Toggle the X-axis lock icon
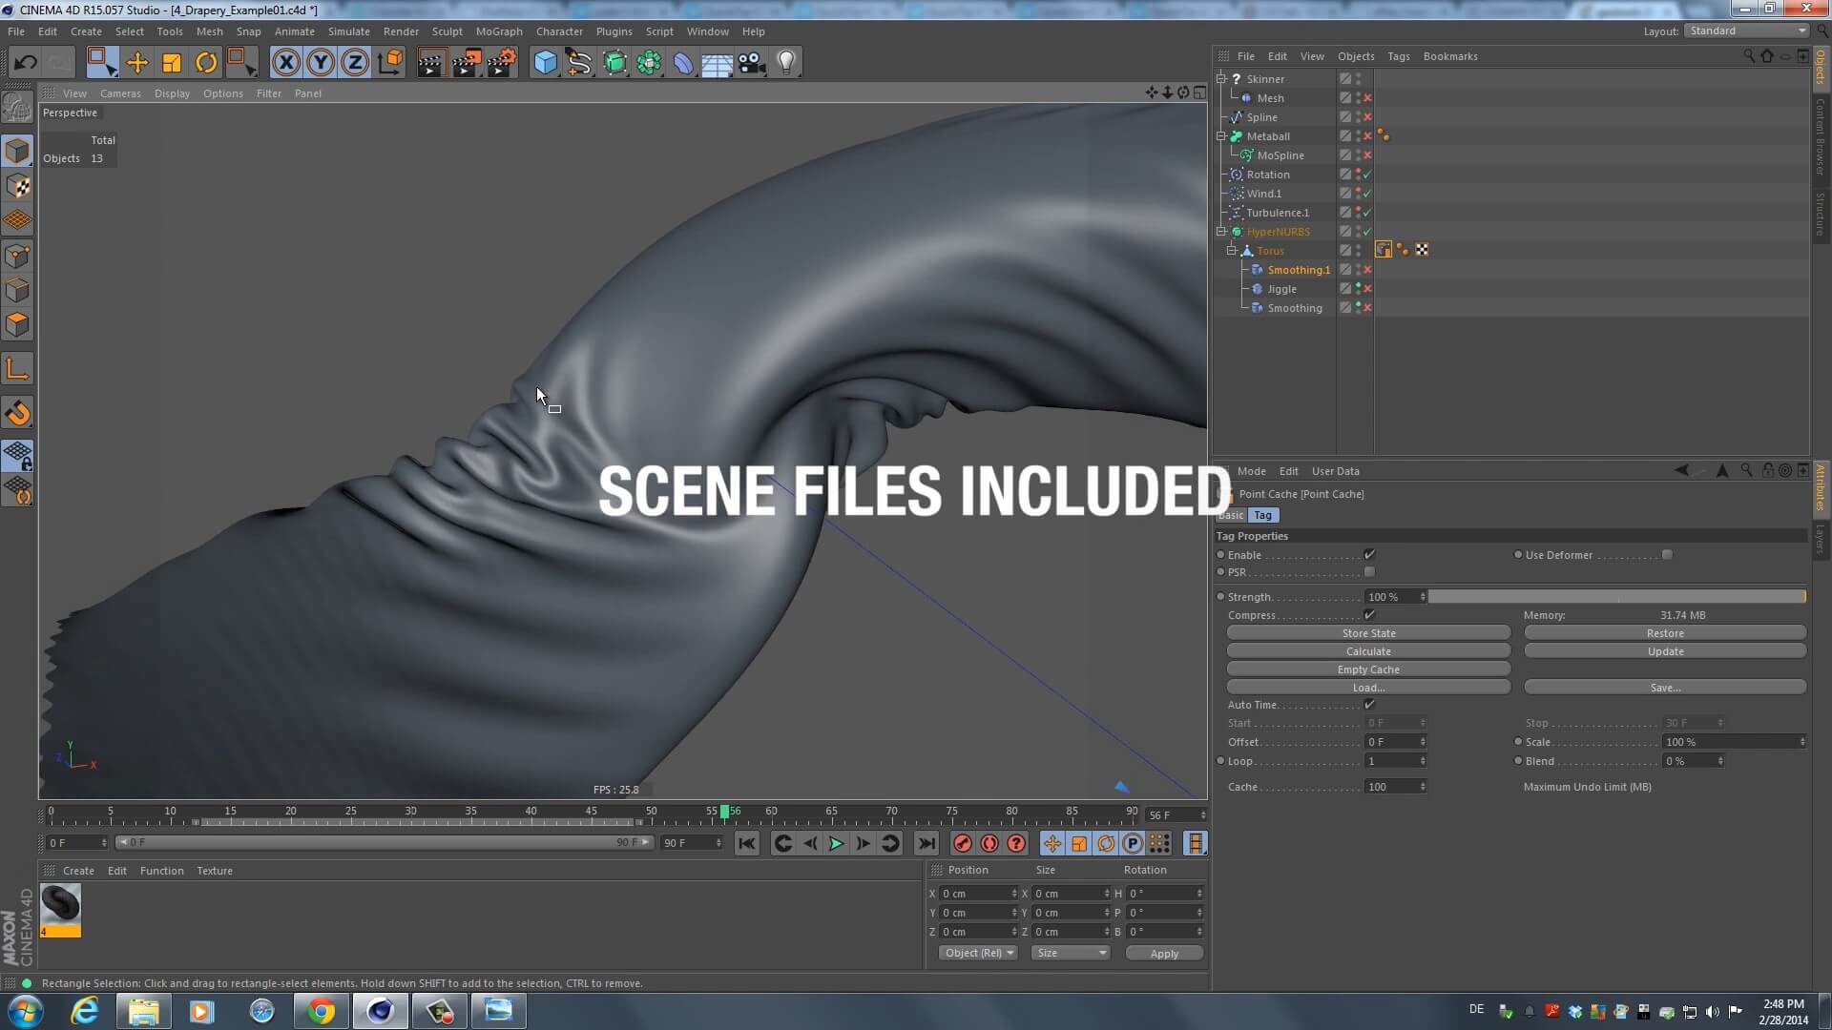Image resolution: width=1832 pixels, height=1030 pixels. 285,63
